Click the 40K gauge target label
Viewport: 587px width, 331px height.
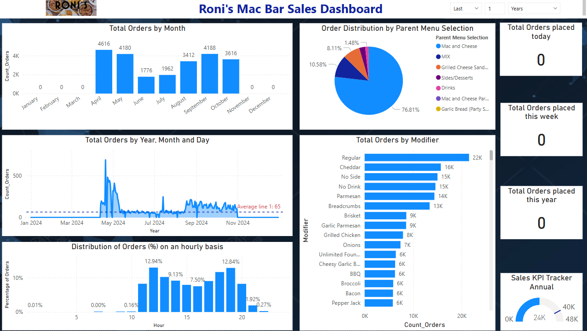[569, 307]
